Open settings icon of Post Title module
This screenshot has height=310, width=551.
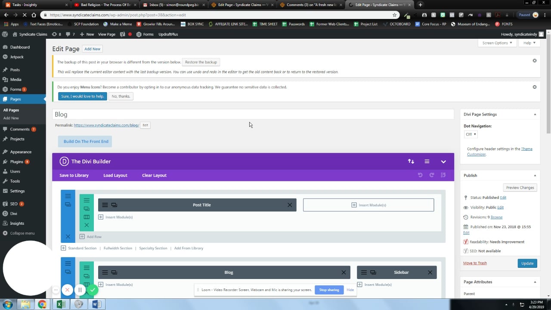[105, 205]
